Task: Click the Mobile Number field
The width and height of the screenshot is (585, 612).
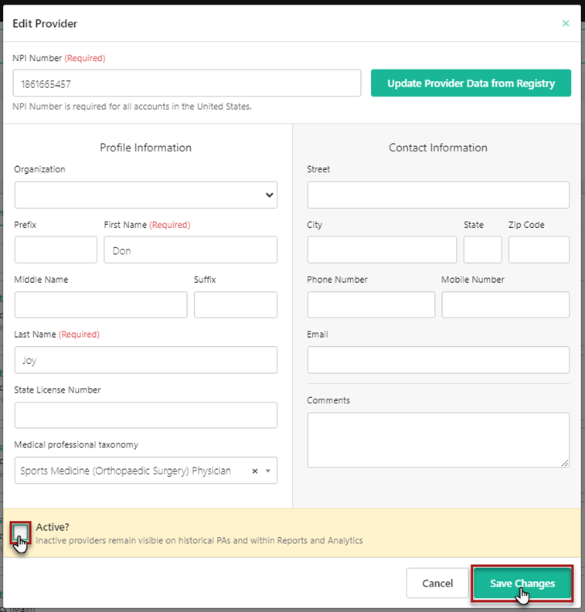Action: [x=505, y=304]
